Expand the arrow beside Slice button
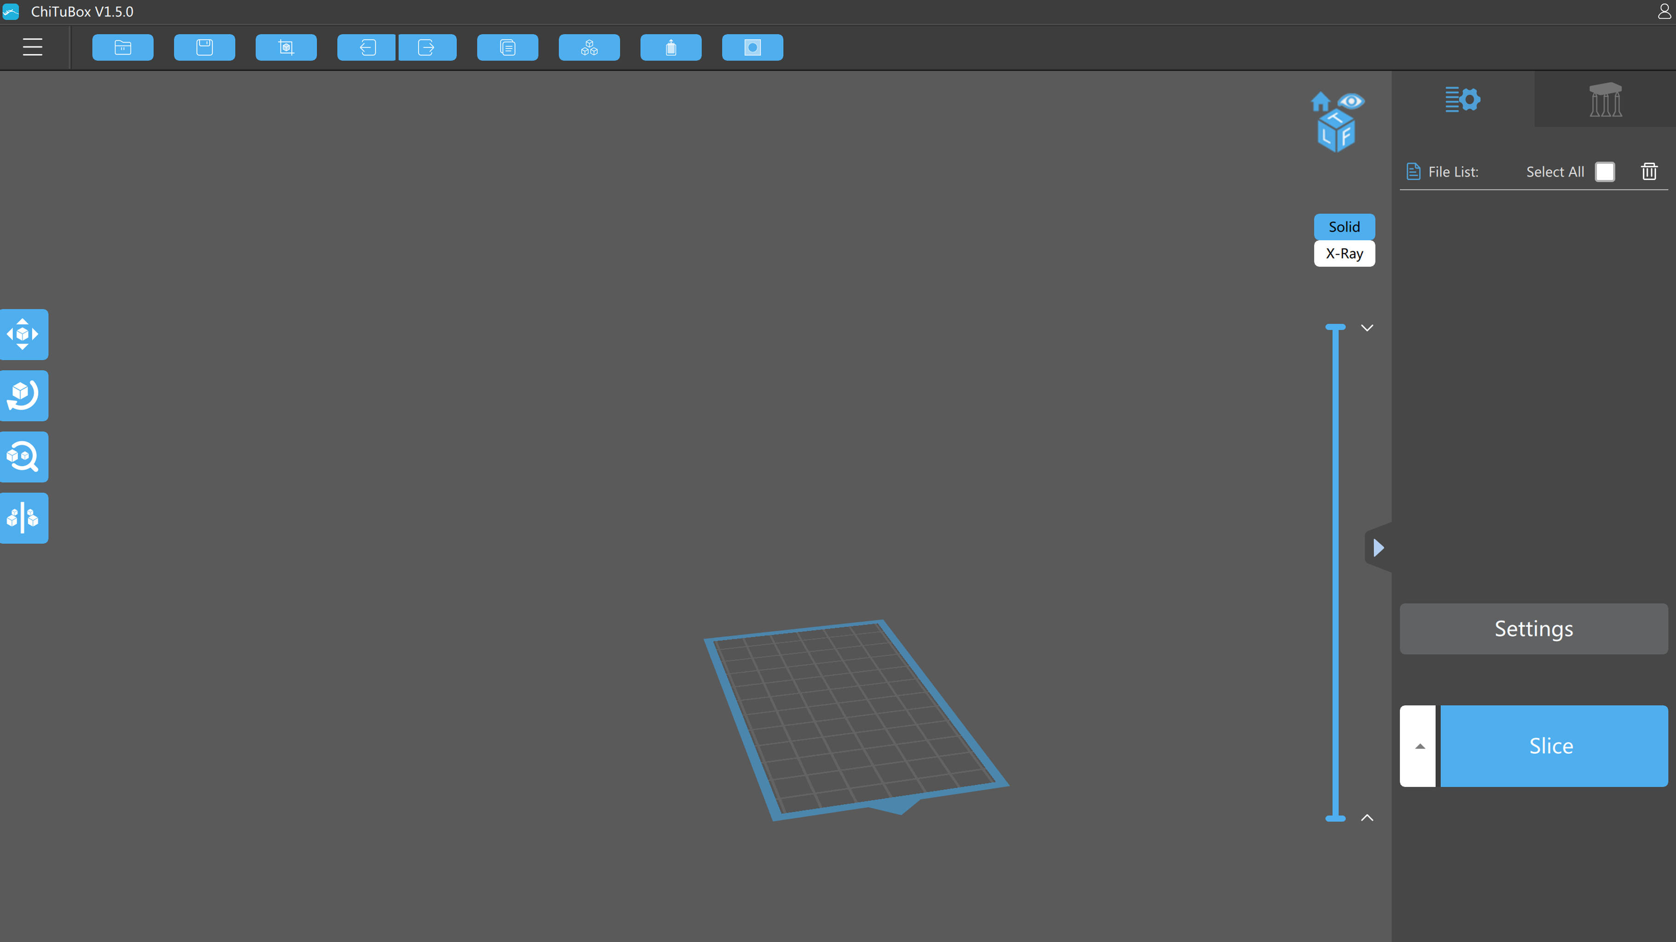 (x=1419, y=746)
